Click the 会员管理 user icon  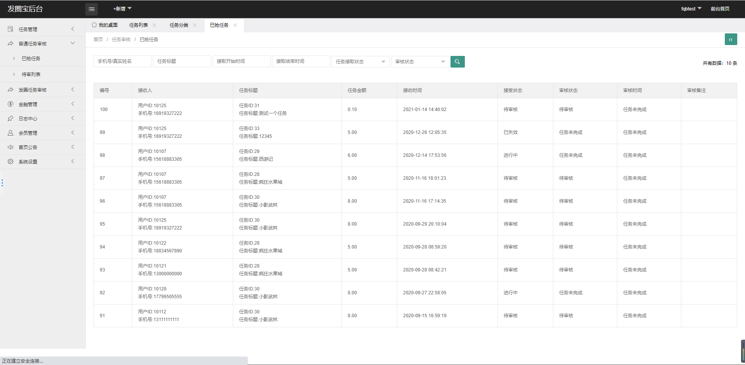tap(10, 133)
